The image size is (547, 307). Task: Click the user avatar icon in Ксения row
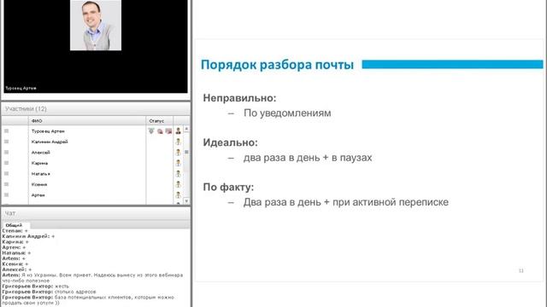[179, 184]
